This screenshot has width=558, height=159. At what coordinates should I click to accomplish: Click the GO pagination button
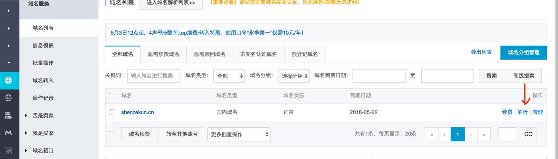(x=529, y=134)
